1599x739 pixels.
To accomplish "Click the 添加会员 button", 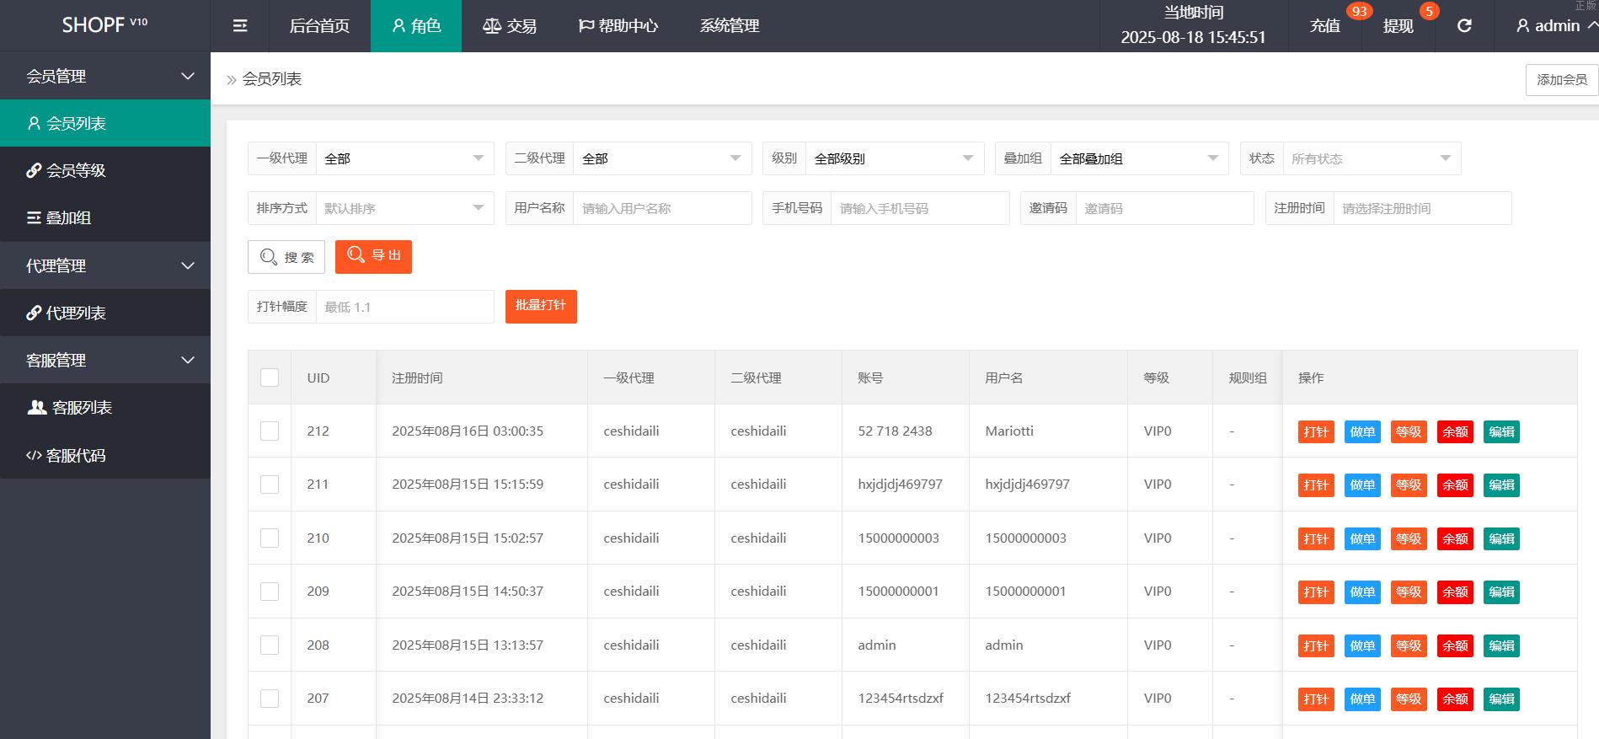I will click(x=1561, y=80).
